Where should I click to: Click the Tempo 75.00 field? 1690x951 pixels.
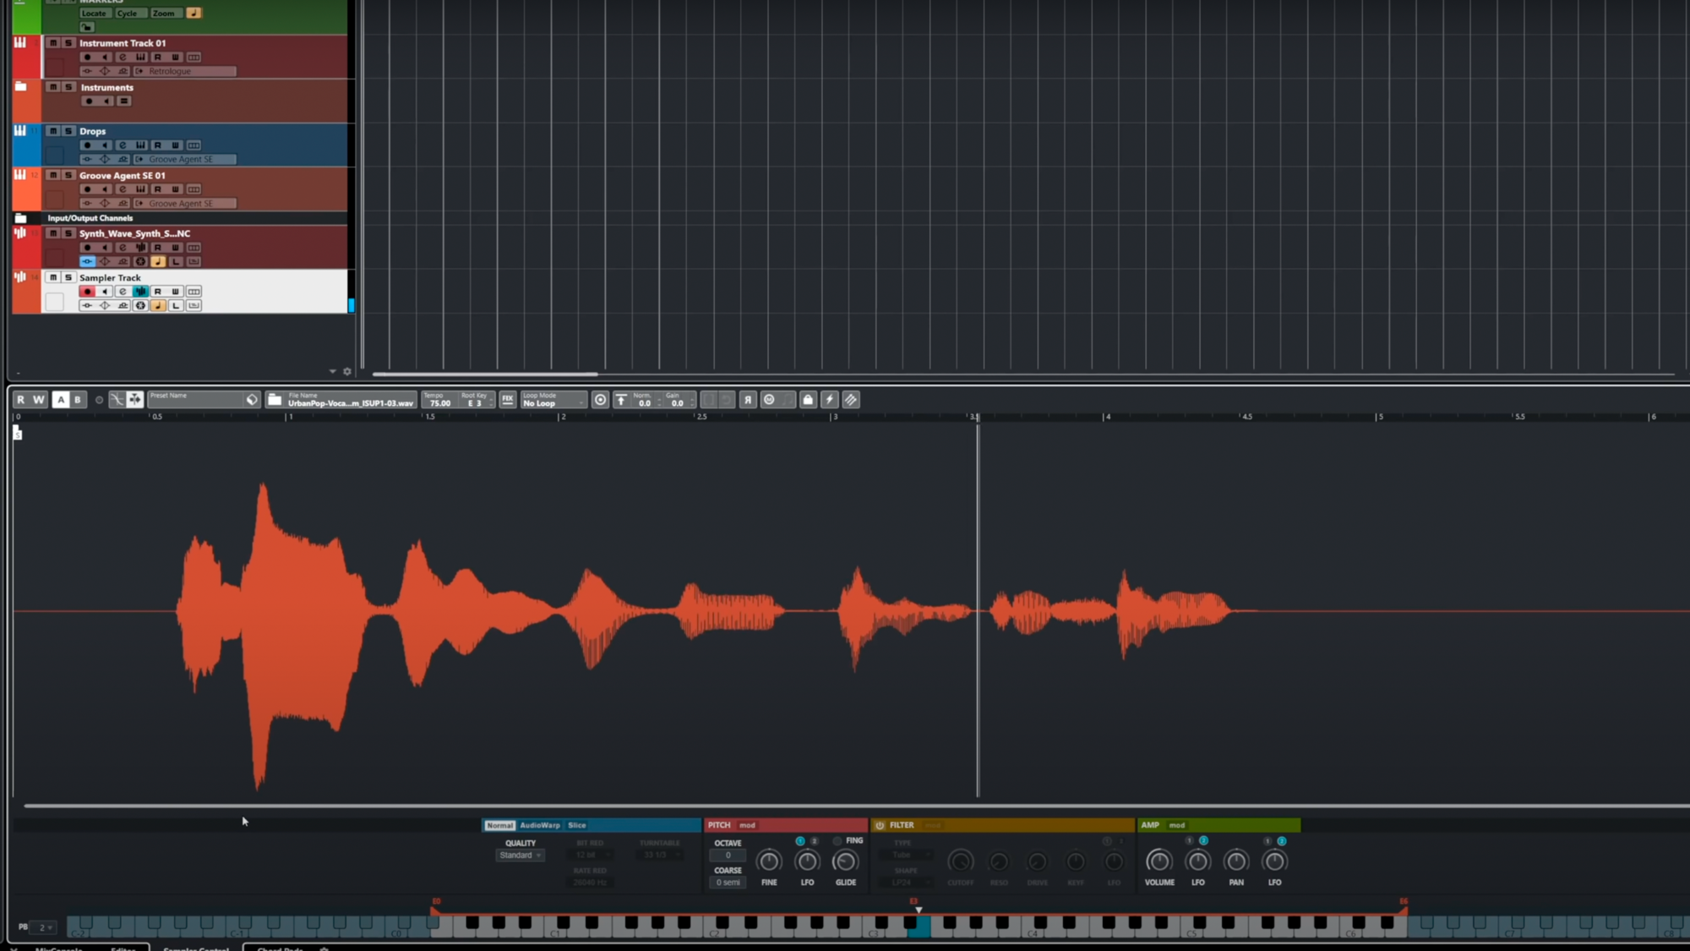click(x=439, y=400)
